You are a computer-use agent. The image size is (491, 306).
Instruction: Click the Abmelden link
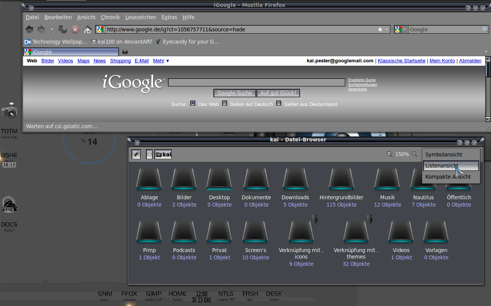pos(470,61)
